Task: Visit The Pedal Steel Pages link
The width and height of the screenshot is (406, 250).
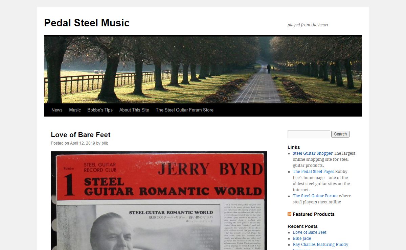Action: (x=313, y=172)
